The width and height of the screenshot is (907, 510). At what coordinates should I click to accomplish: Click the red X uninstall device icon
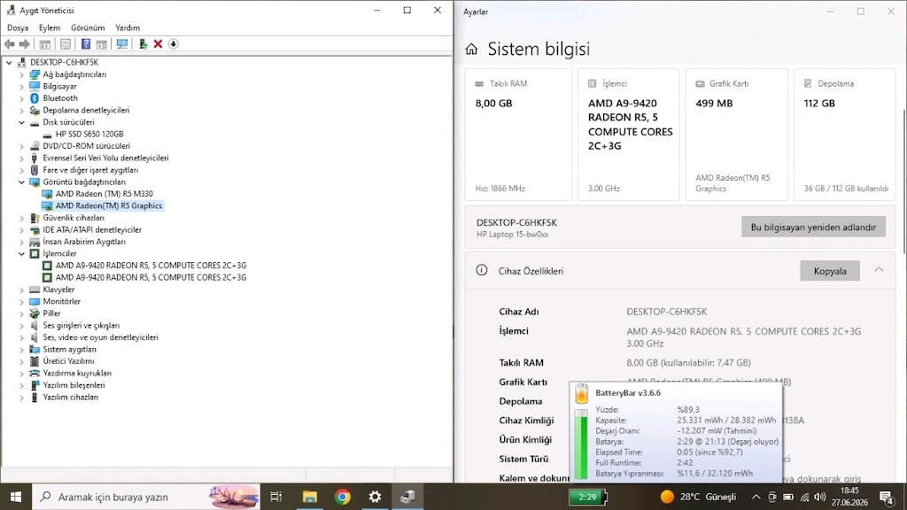[x=158, y=44]
